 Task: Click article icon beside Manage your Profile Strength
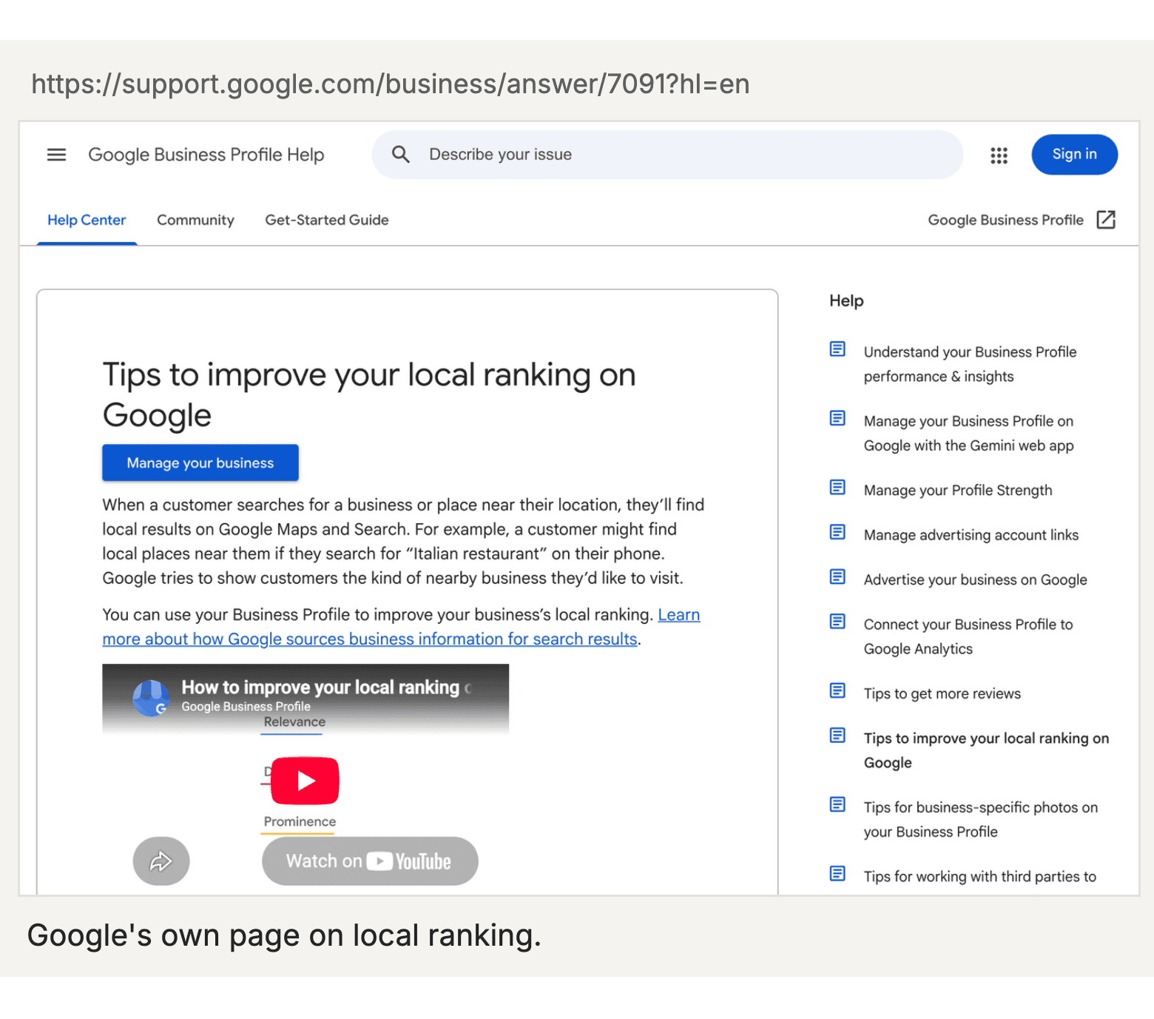pyautogui.click(x=837, y=488)
